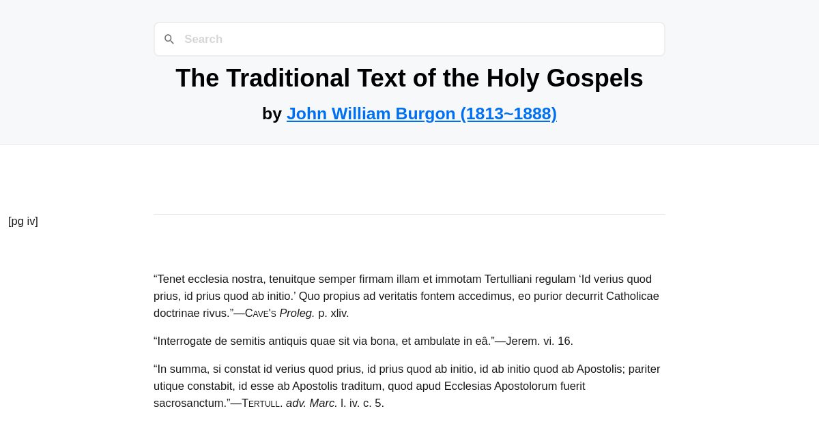The image size is (819, 428).
Task: Click the small-caps "Cave's" attribution
Action: tap(260, 313)
